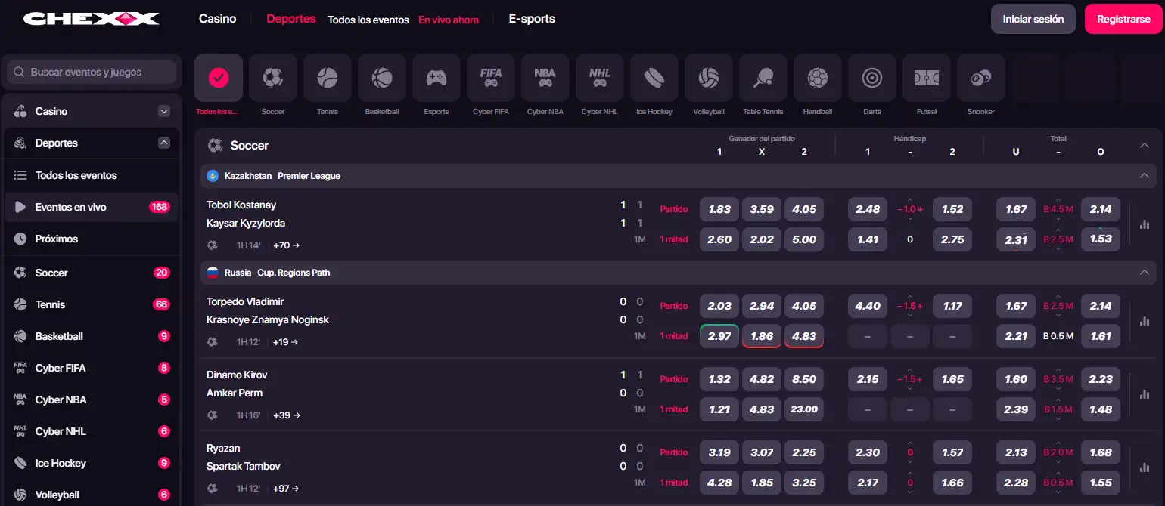This screenshot has height=506, width=1165.
Task: Open Basketball category in sidebar
Action: tap(92, 336)
